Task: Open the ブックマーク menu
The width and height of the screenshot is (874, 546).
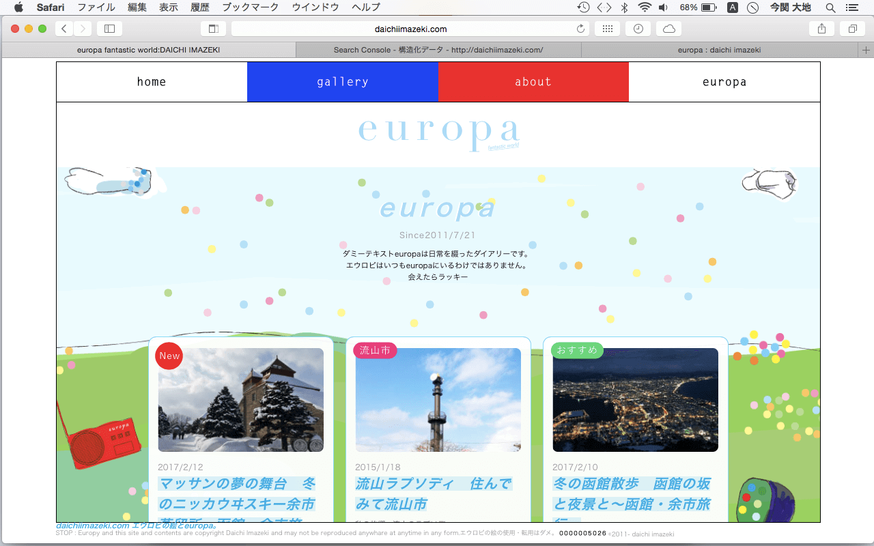Action: click(x=251, y=8)
